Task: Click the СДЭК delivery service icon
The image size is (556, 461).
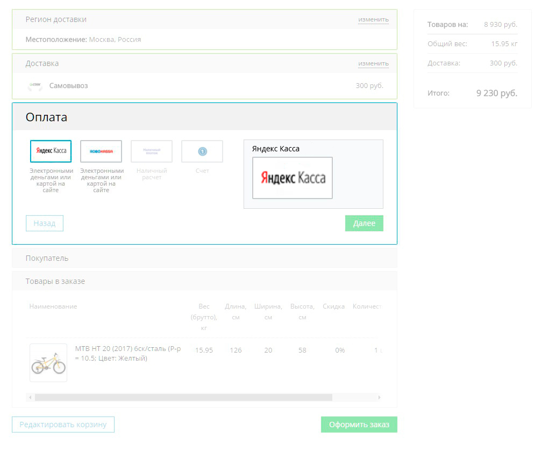Action: 35,86
